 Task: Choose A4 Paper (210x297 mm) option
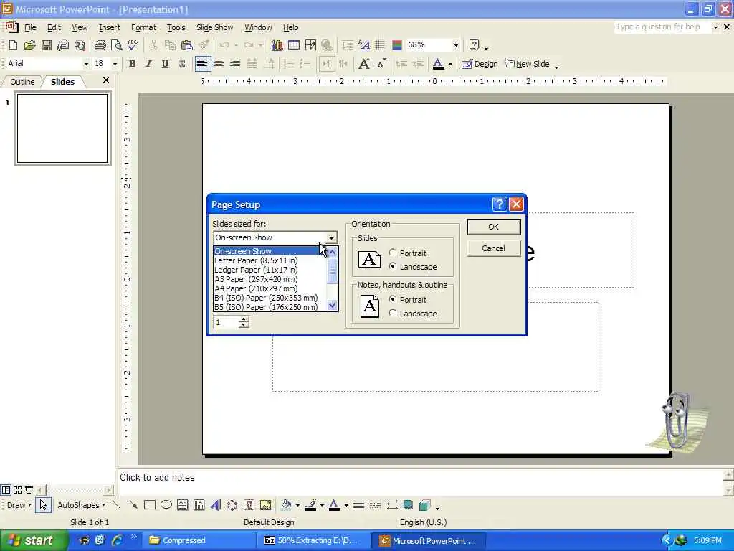270,288
